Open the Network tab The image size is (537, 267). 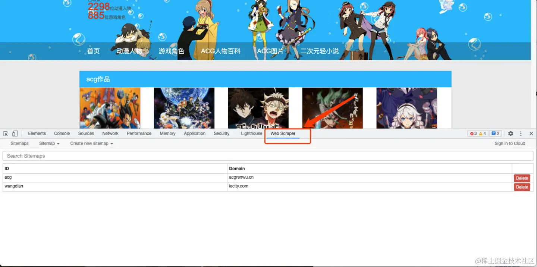pyautogui.click(x=110, y=133)
